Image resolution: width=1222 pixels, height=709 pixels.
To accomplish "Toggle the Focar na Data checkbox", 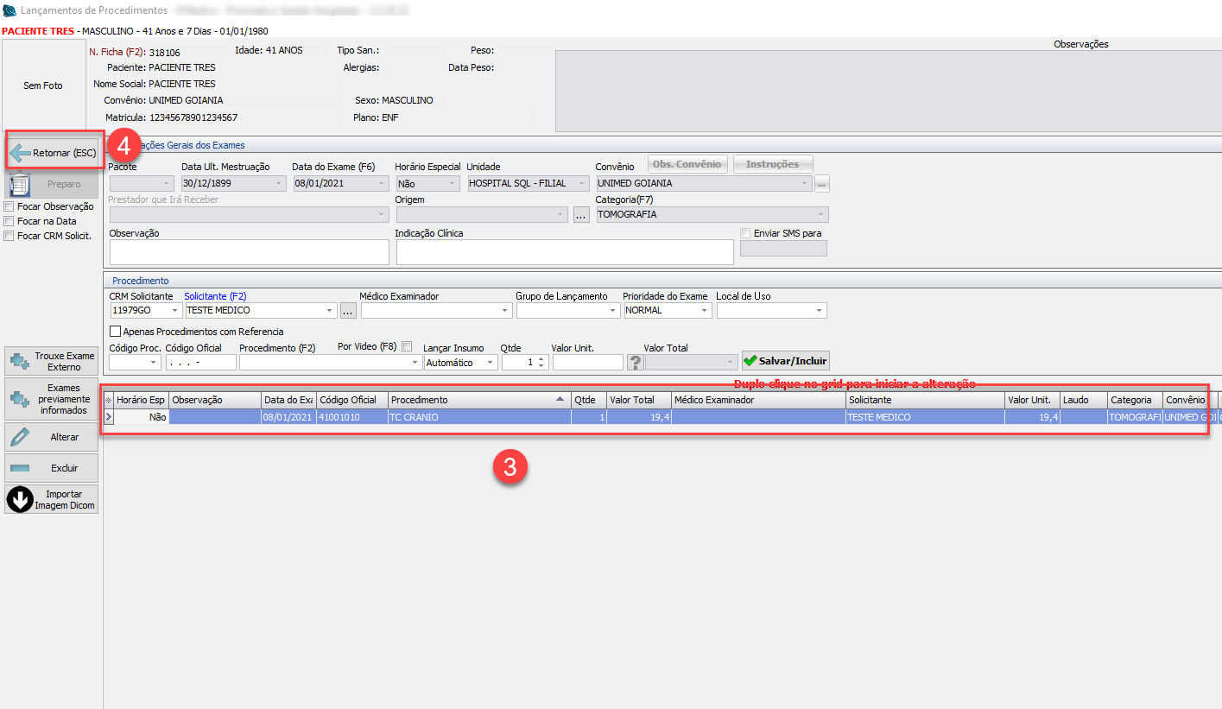I will pyautogui.click(x=9, y=221).
